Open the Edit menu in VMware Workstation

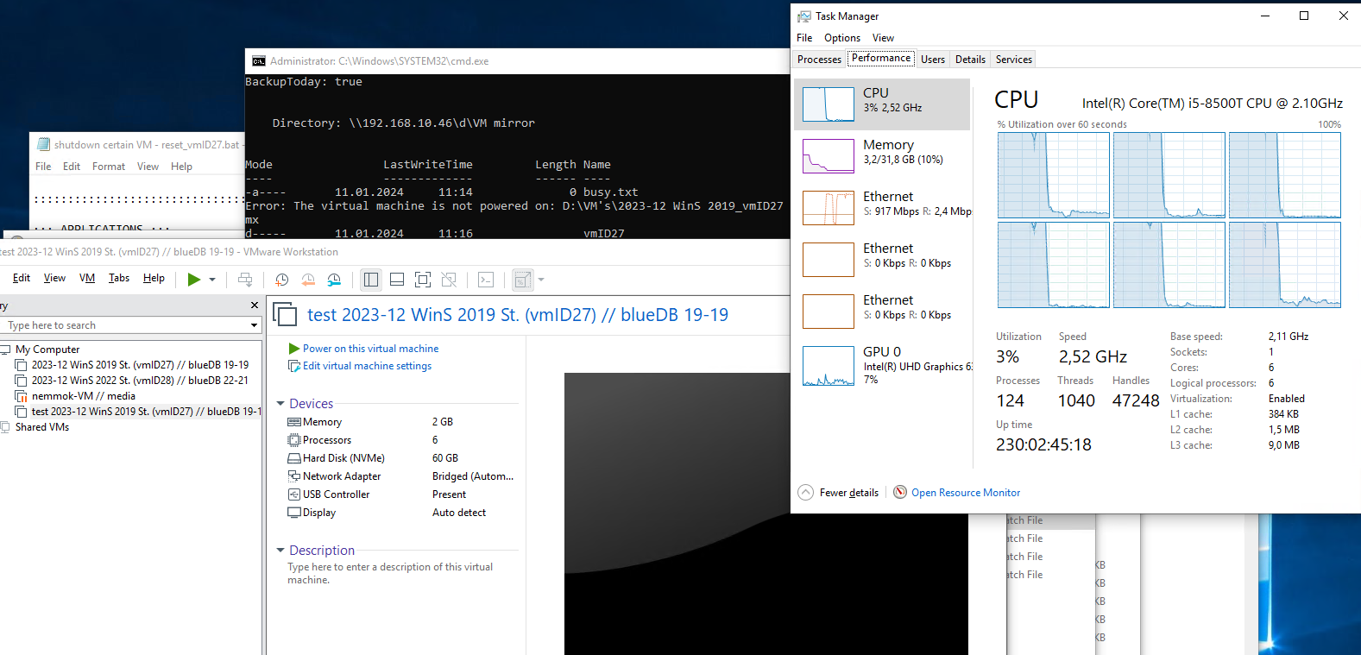click(22, 278)
